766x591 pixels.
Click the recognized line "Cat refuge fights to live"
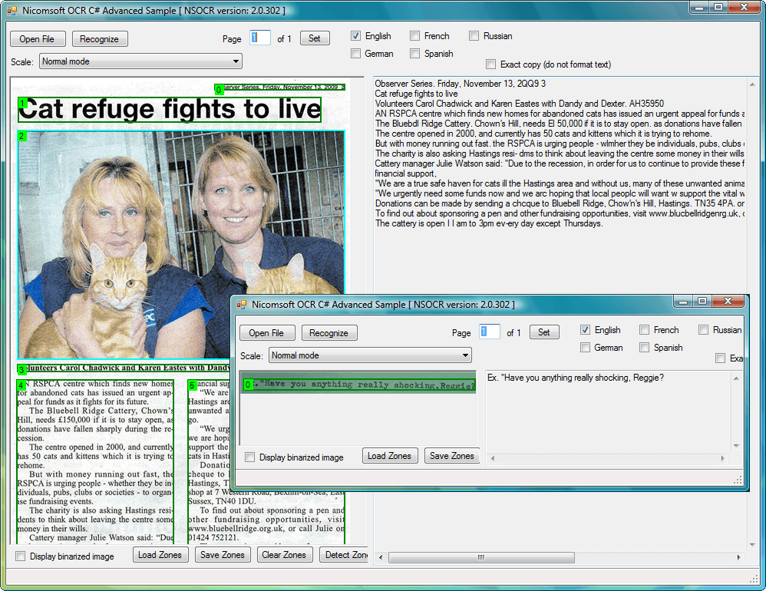416,94
